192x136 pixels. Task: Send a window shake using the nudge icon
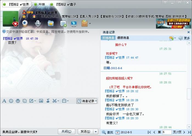point(25,101)
